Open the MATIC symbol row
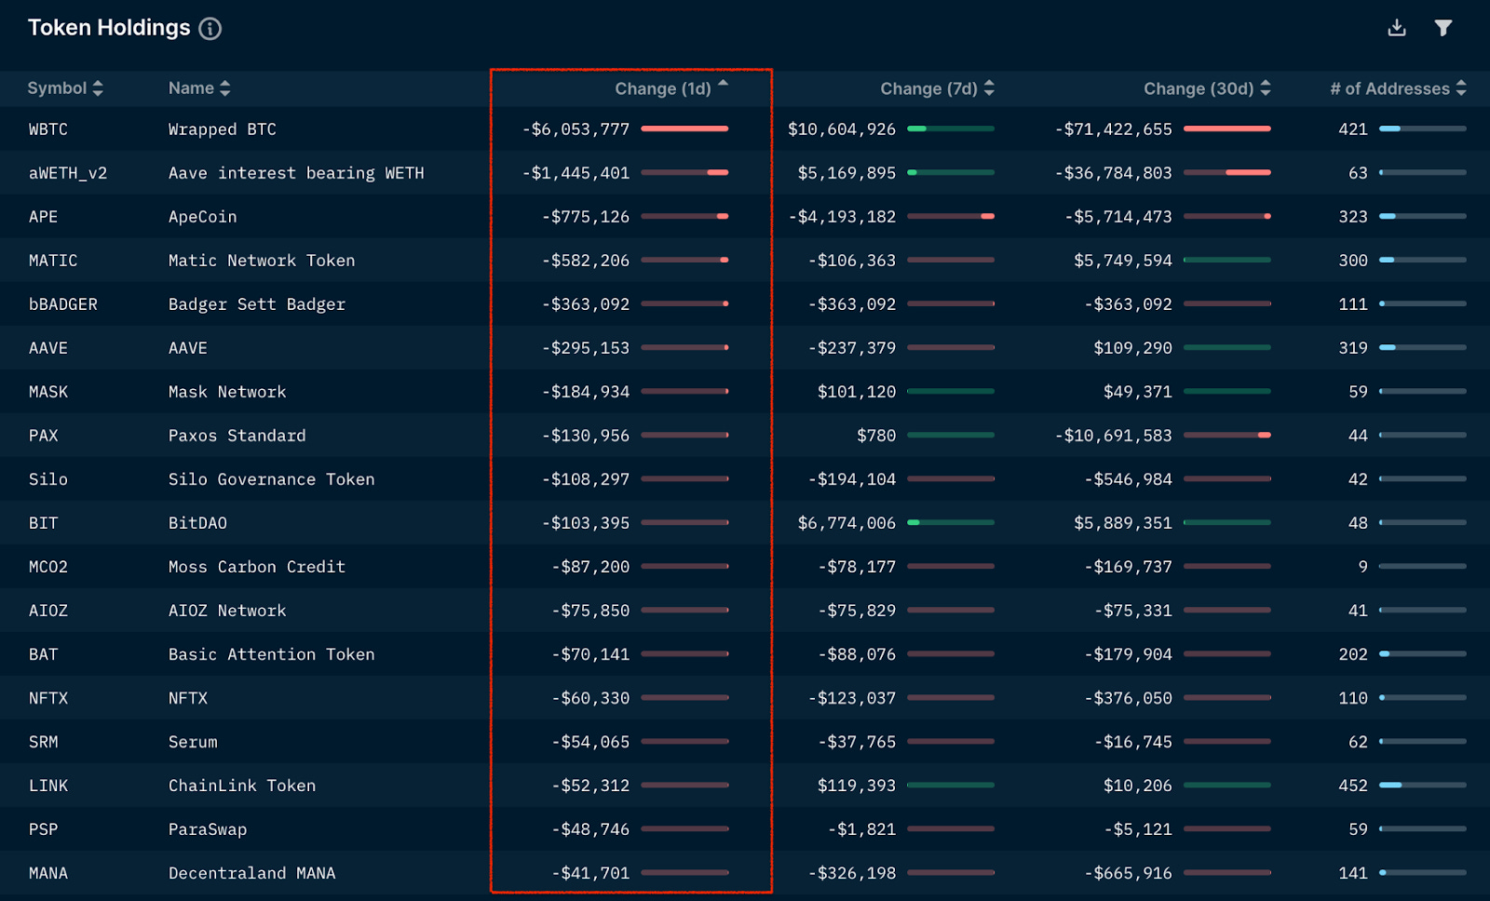 pos(53,261)
